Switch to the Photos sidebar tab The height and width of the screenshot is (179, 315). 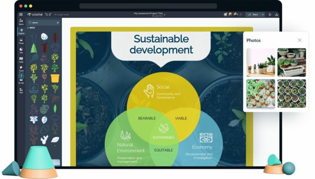[21, 41]
